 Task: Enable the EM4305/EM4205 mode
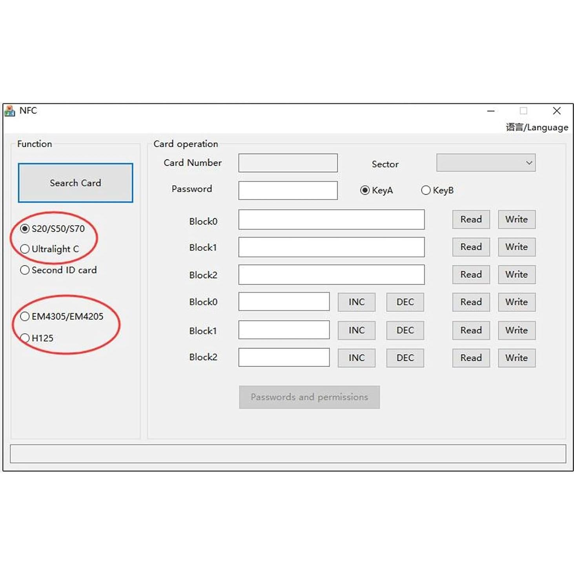tap(25, 317)
